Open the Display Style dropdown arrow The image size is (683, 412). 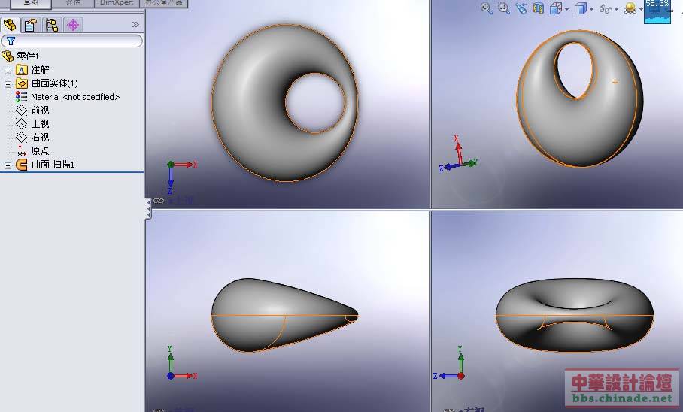pyautogui.click(x=591, y=9)
